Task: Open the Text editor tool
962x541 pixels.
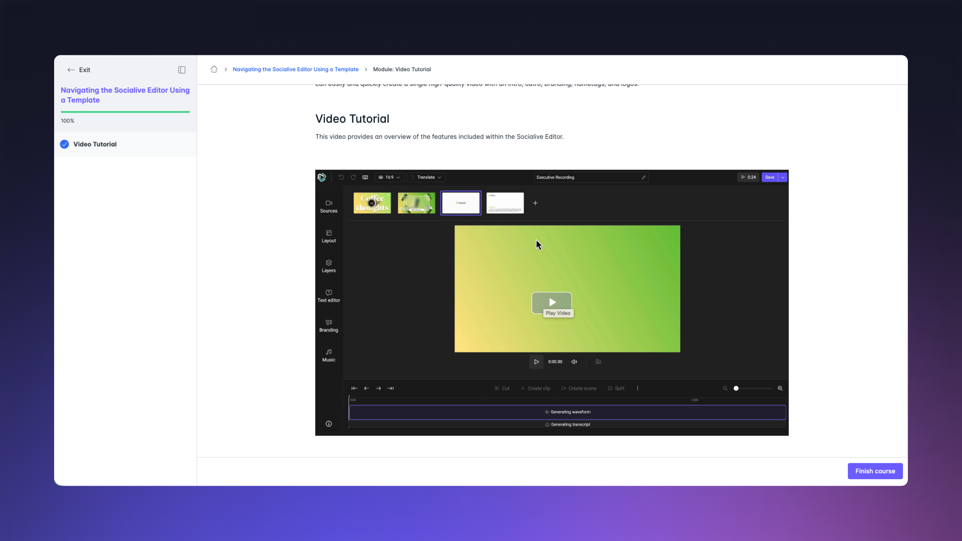Action: (x=328, y=296)
